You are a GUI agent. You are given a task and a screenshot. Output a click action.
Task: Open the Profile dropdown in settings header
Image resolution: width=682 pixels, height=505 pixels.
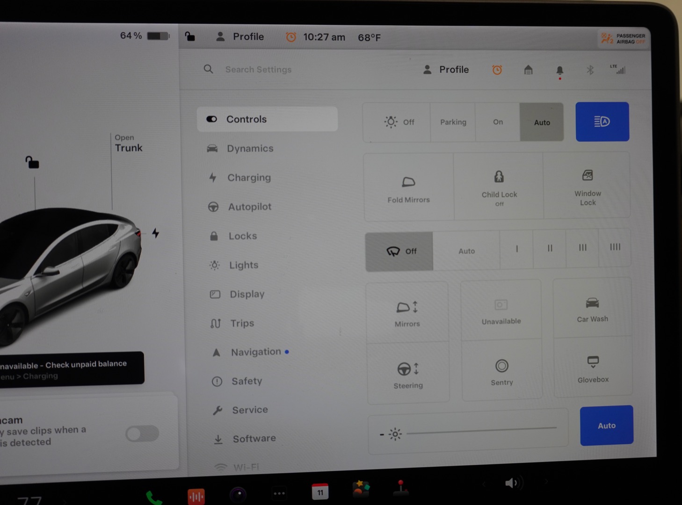click(x=446, y=70)
